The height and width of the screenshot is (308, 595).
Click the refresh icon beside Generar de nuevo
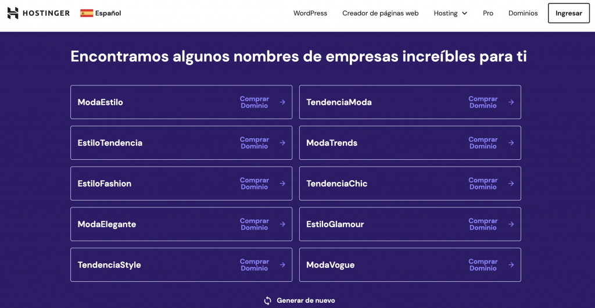pyautogui.click(x=267, y=300)
